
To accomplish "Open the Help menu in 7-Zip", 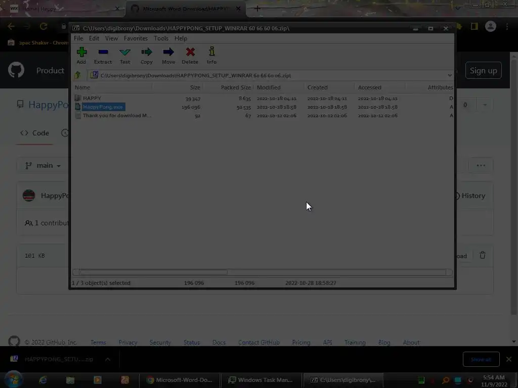I will (x=181, y=38).
